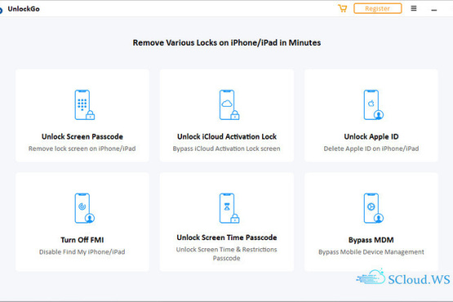Viewport: 453px width, 302px height.
Task: Select the Bypass MDM phone icon
Action: click(x=374, y=208)
